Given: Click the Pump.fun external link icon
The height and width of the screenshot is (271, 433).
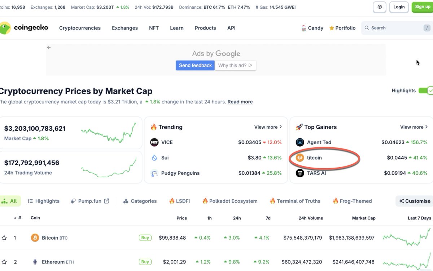Looking at the screenshot, I should [x=106, y=201].
